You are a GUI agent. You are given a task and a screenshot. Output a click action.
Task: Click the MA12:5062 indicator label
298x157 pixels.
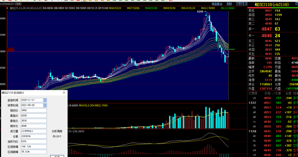(x=228, y=8)
